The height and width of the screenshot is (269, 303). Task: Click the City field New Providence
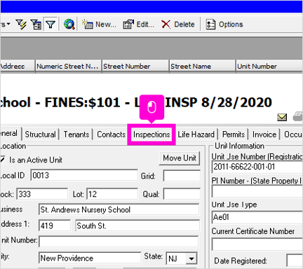click(x=90, y=258)
